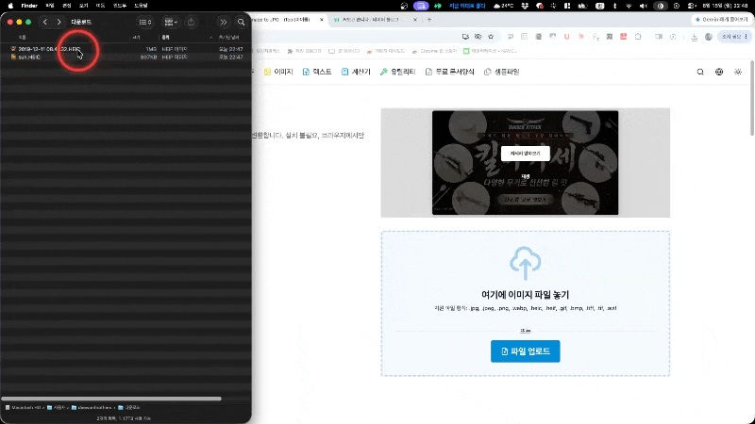Click the Gemini ask button
This screenshot has width=755, height=424.
[x=721, y=20]
